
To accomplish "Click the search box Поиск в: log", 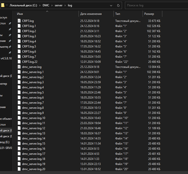I will point(156,5).
